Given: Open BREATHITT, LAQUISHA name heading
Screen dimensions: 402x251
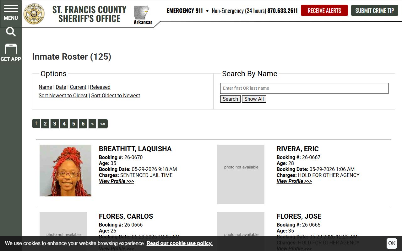Looking at the screenshot, I should (x=135, y=149).
